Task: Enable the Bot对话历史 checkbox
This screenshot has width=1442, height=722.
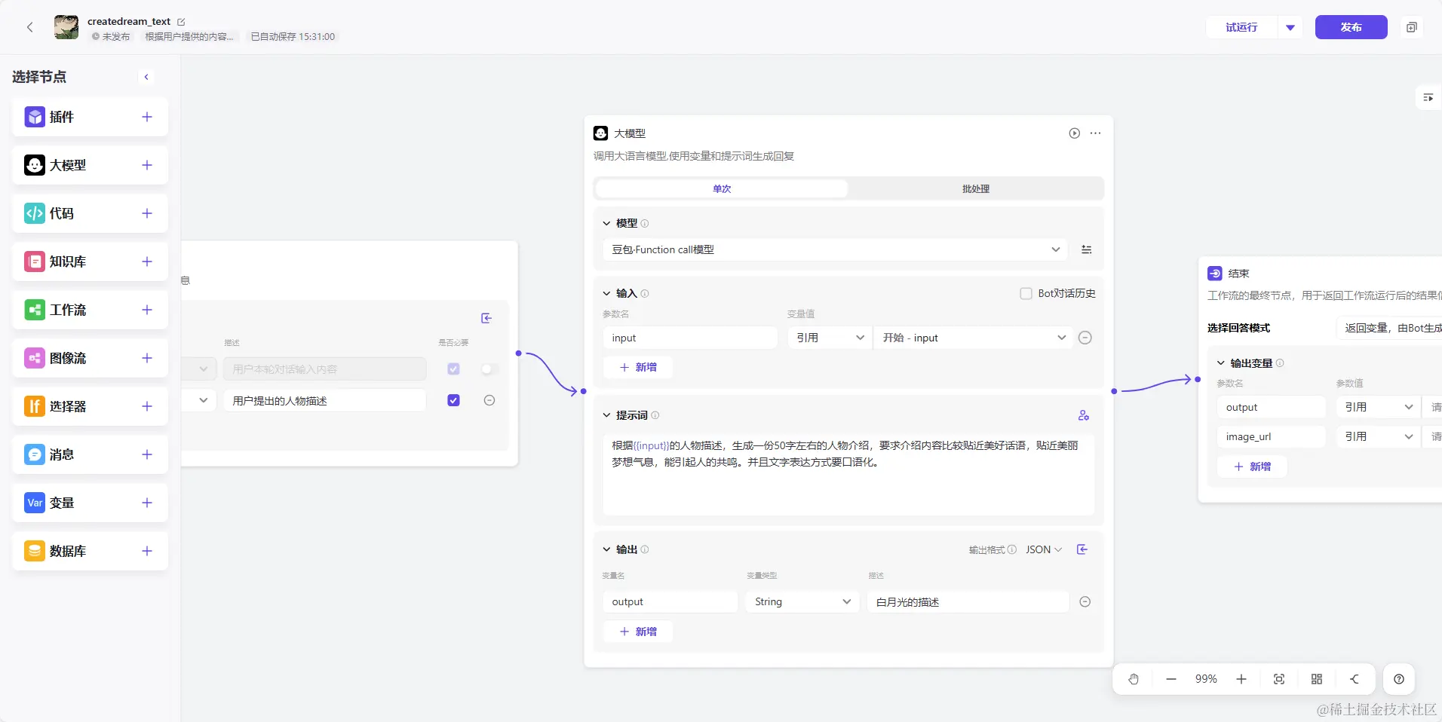Action: [x=1026, y=293]
